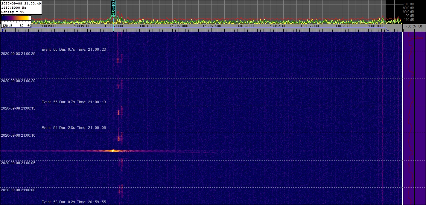This screenshot has height=205, width=426.
Task: Click the 21:00:25 waterfall timestamp
Action: click(18, 54)
